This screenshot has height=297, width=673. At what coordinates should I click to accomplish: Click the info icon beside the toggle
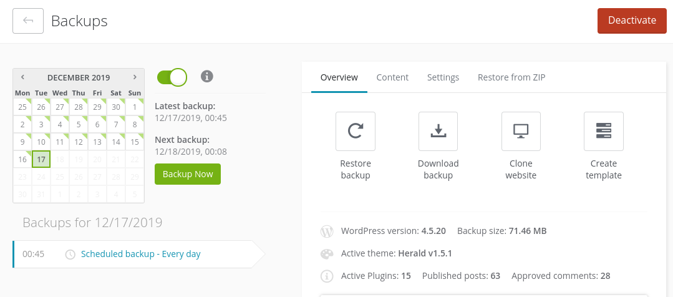click(207, 76)
